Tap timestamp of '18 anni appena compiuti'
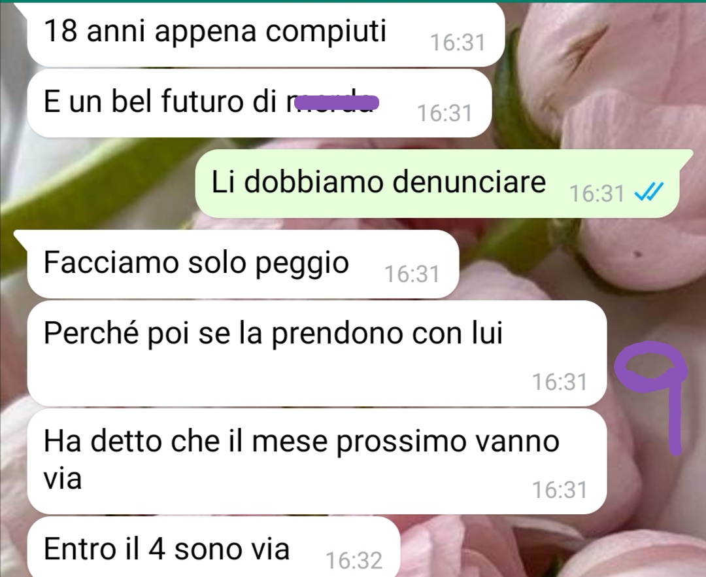Image resolution: width=706 pixels, height=577 pixels. (x=458, y=43)
